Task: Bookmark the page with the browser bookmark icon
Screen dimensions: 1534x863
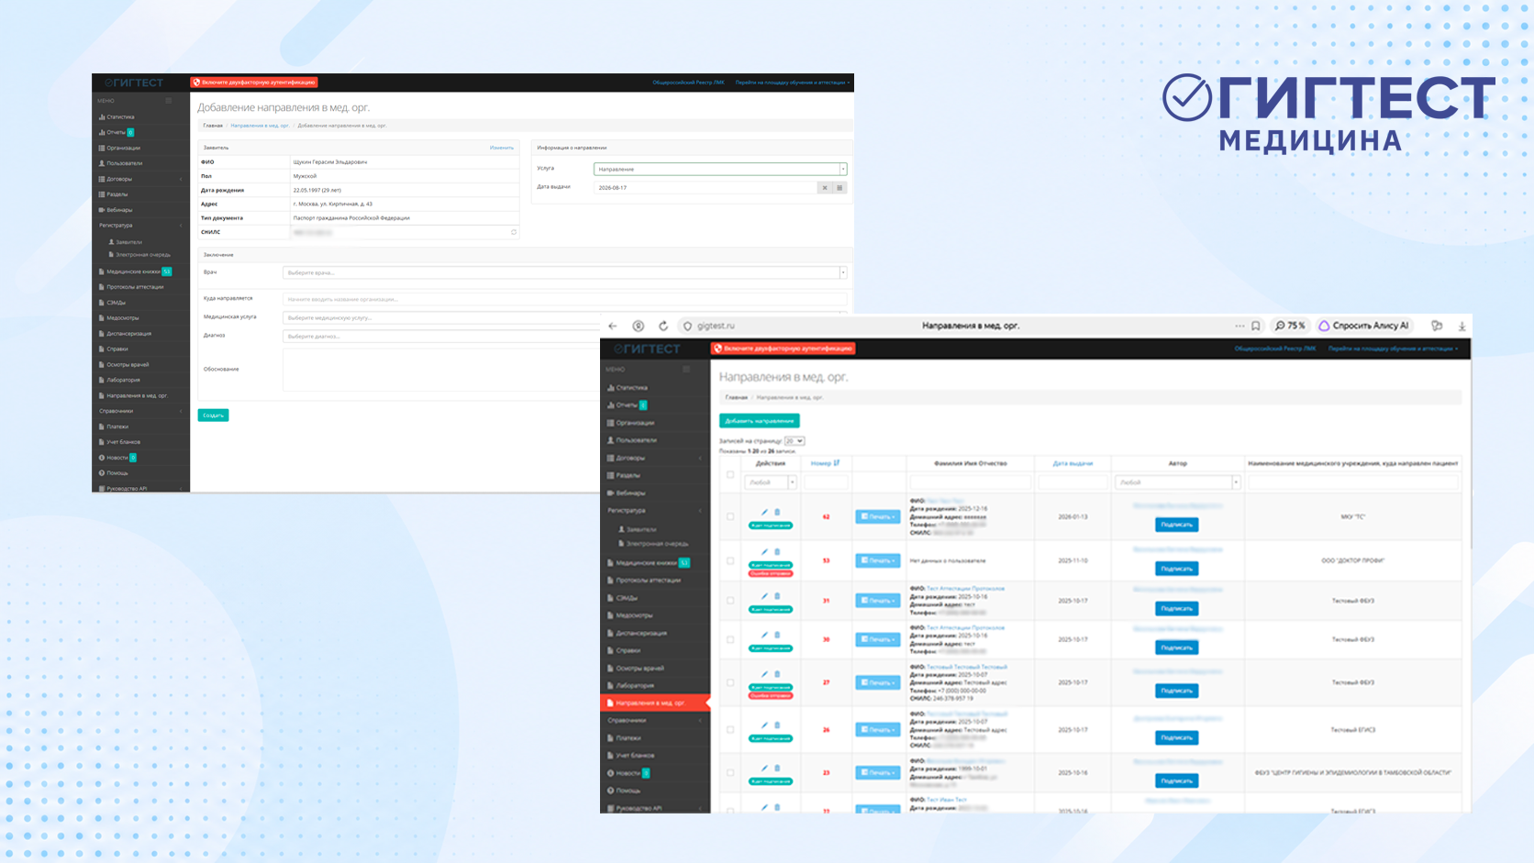Action: pos(1256,326)
